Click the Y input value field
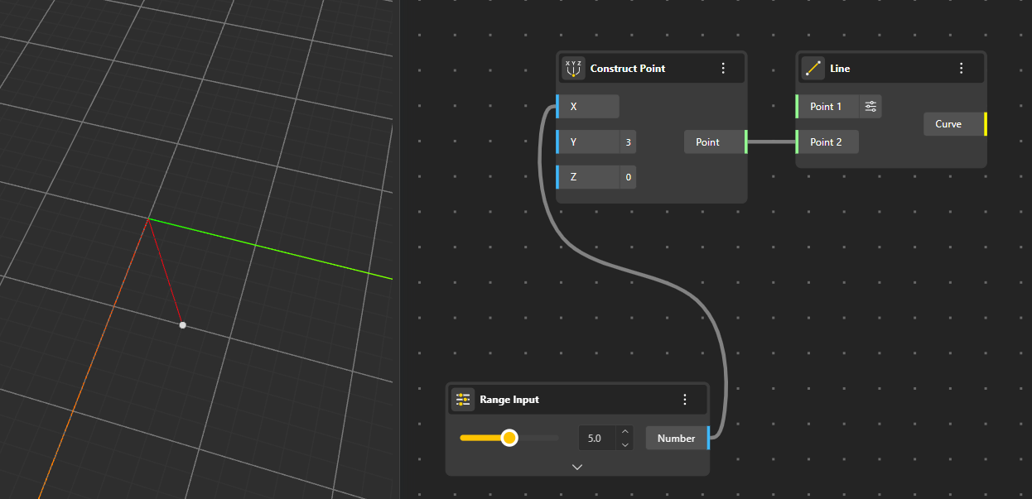Screen dimensions: 1032x499 point(628,142)
